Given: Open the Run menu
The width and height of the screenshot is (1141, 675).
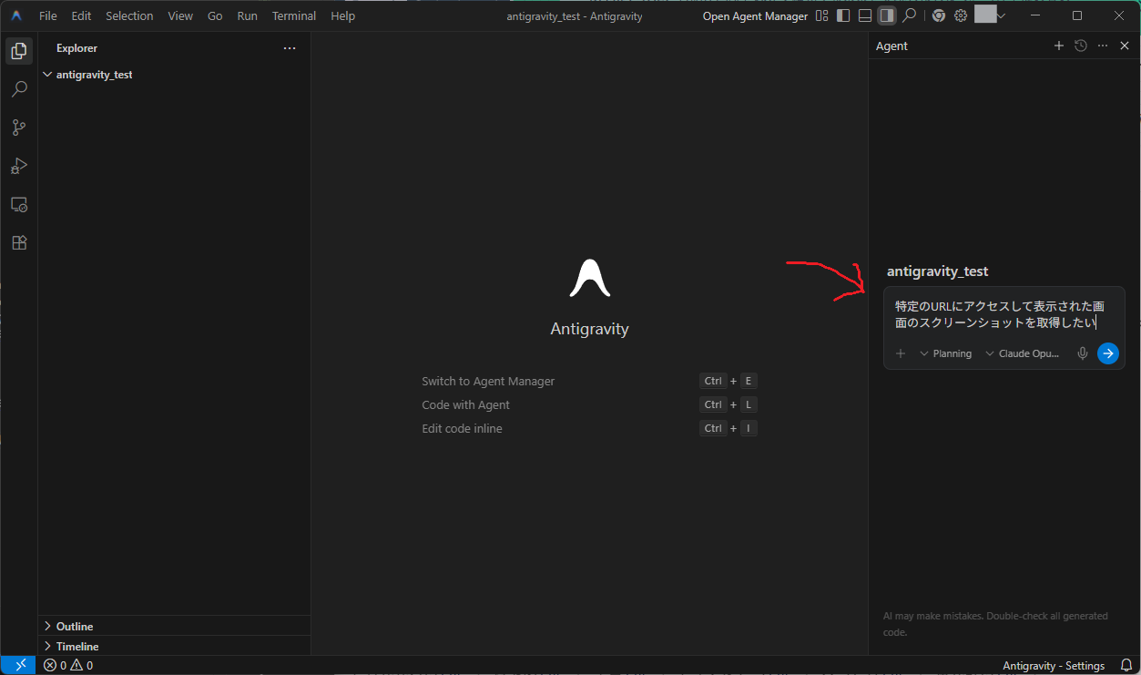Looking at the screenshot, I should click(247, 15).
